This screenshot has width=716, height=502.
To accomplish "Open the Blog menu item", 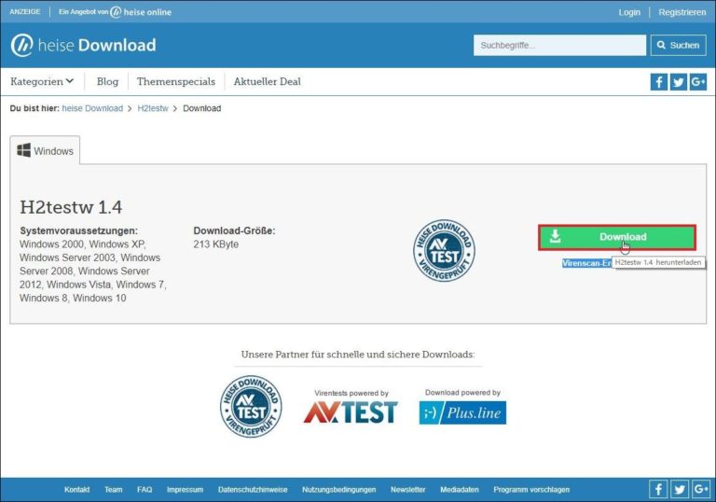I will pos(107,81).
